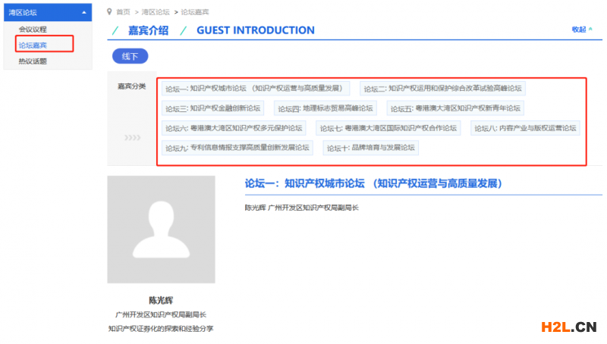This screenshot has height=344, width=607.
Task: Select 论坛嘉宾 in the sidebar
Action: (x=33, y=45)
